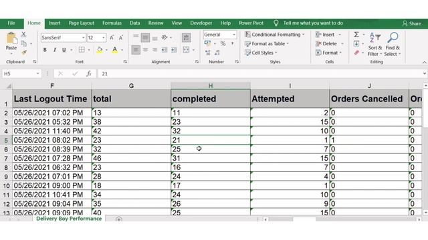This screenshot has width=428, height=240.
Task: Switch to the Power Pivot tab
Action: [x=251, y=23]
